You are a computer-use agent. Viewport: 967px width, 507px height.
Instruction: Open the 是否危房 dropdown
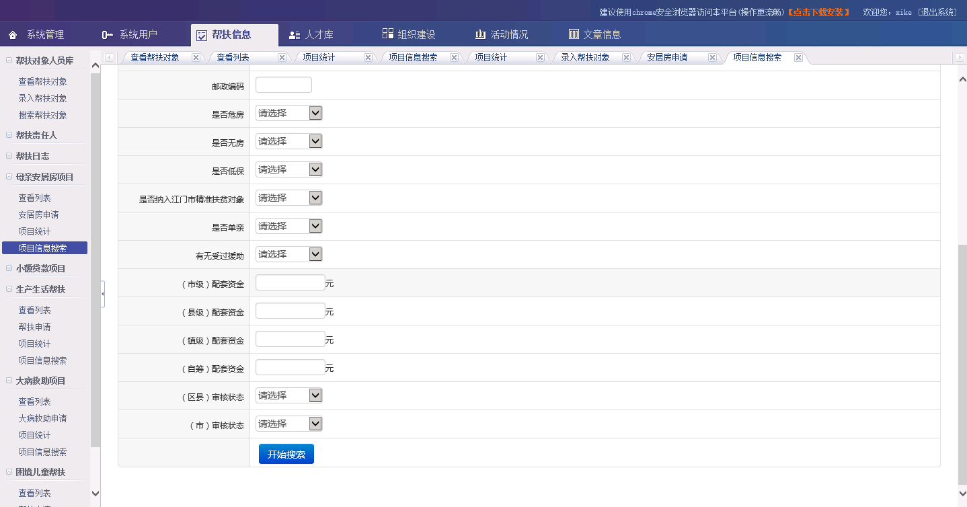coord(288,113)
